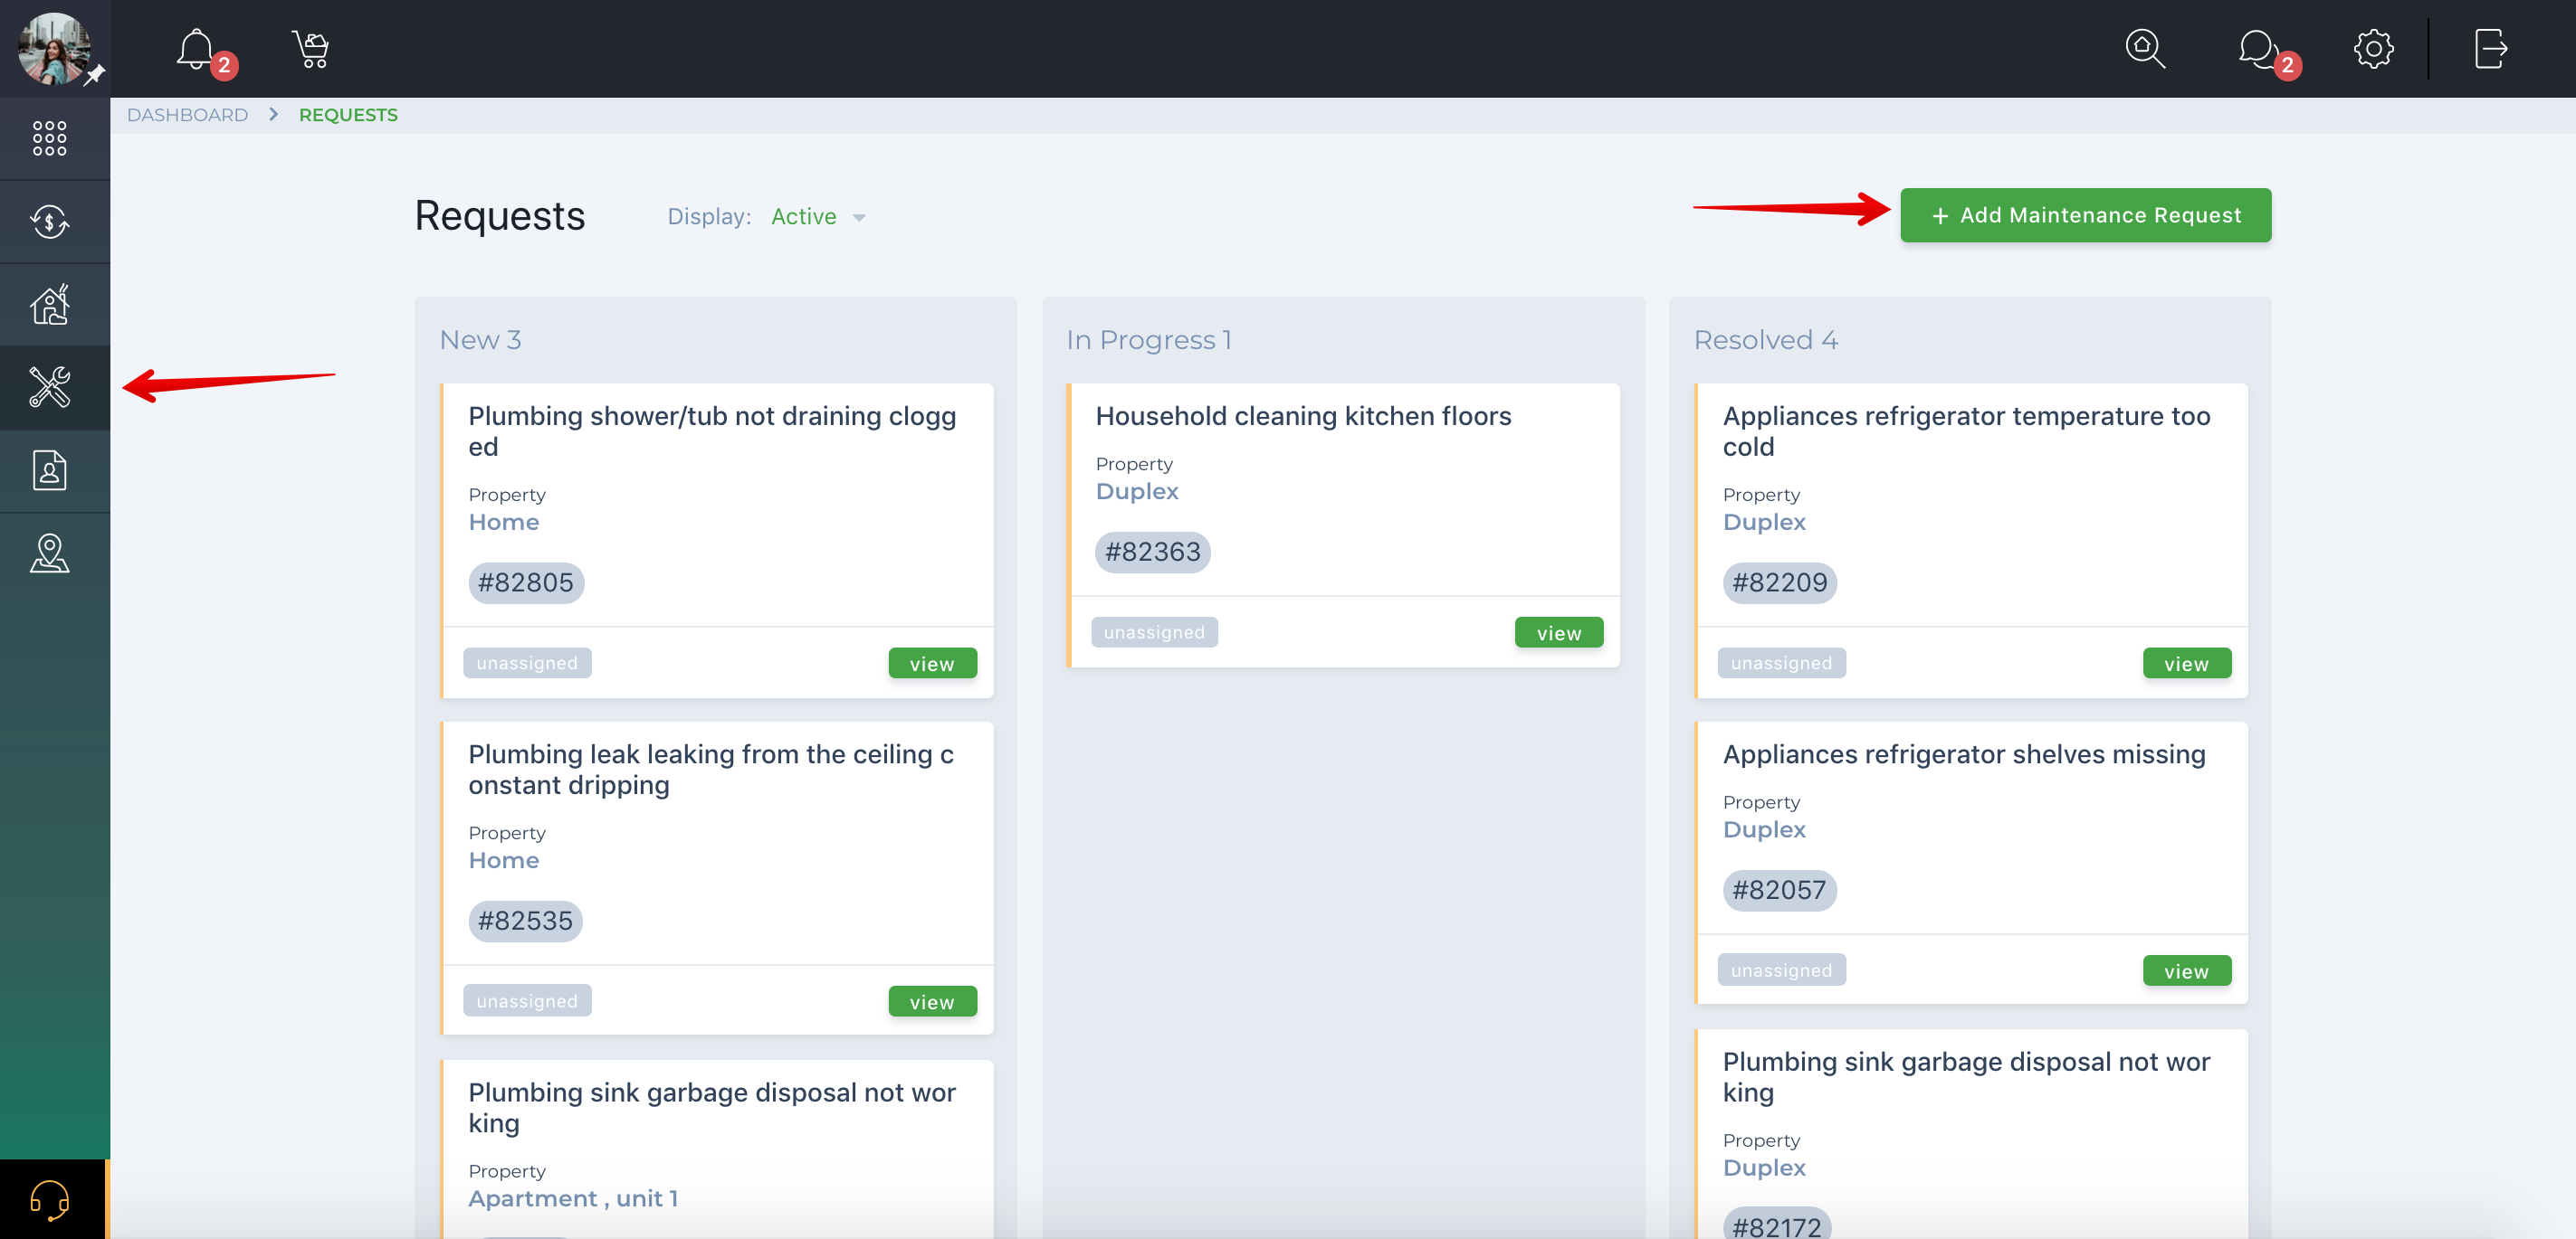Select 'Plumbing leak leaking from the ceiling' title

[710, 770]
